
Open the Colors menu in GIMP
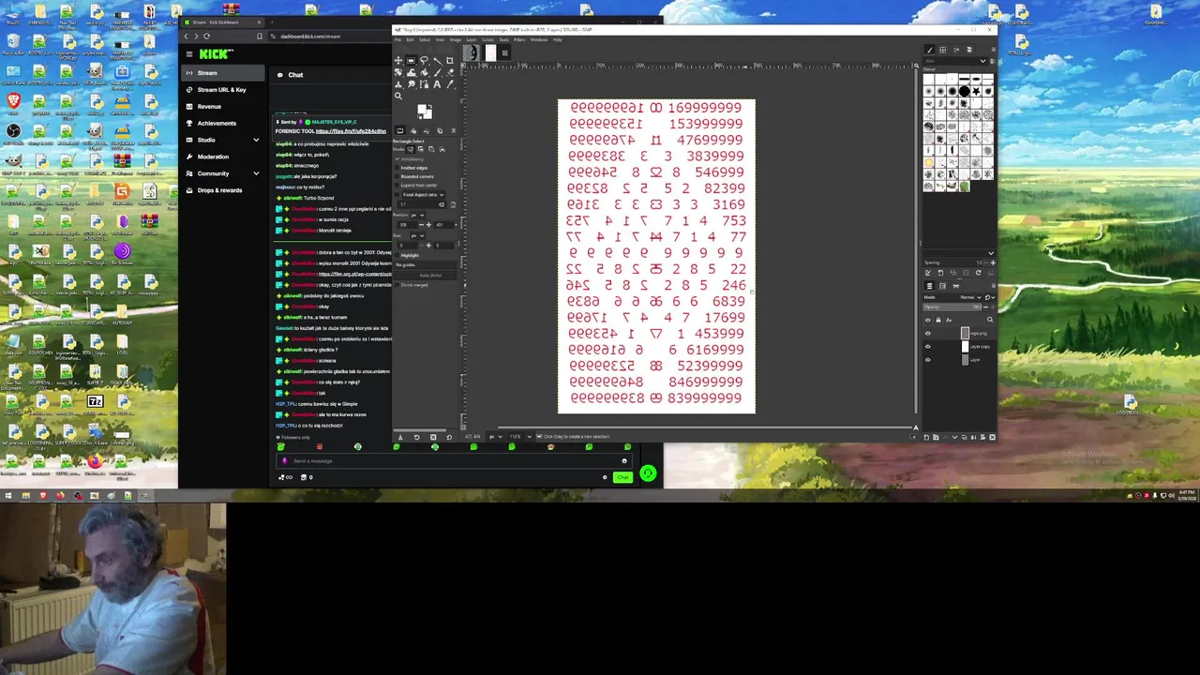[x=487, y=39]
